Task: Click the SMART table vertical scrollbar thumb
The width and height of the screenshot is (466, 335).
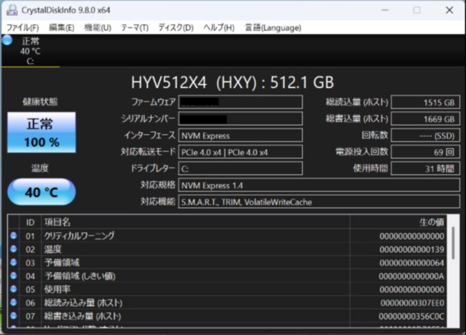Action: coord(453,243)
